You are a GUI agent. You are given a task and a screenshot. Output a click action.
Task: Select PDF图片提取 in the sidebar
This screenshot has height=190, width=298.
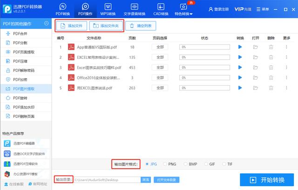click(26, 89)
